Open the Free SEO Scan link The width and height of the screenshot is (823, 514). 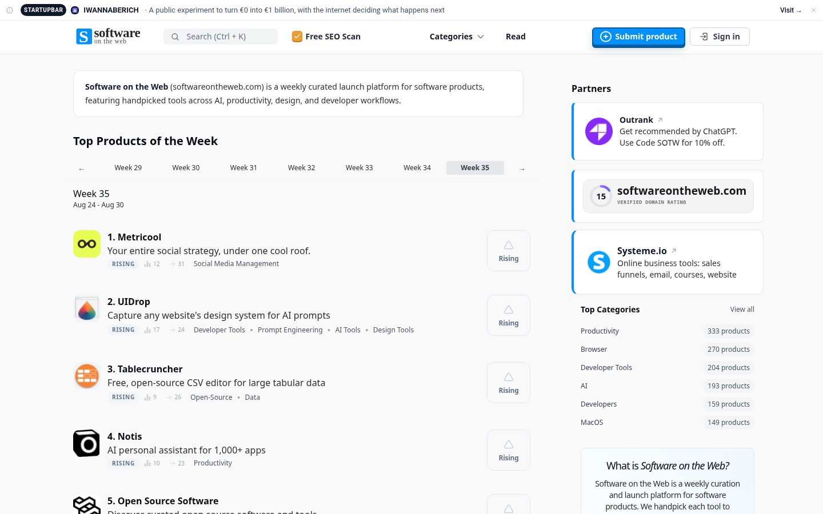click(326, 37)
